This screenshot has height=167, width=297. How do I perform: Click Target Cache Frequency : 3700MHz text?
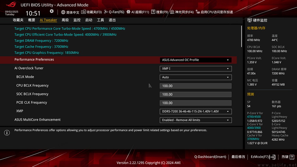41,47
